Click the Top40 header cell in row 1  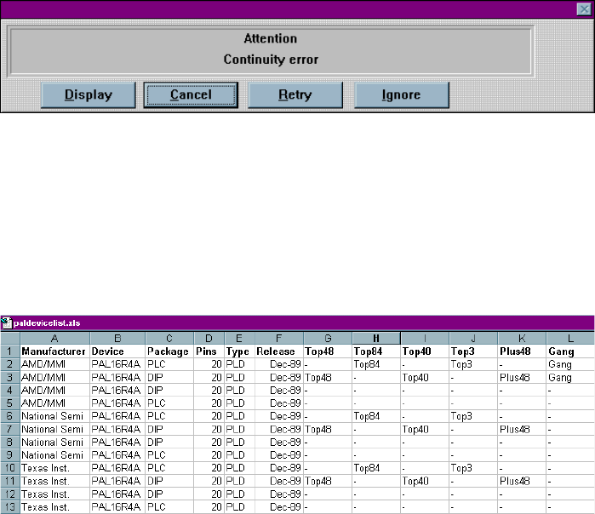pos(425,351)
